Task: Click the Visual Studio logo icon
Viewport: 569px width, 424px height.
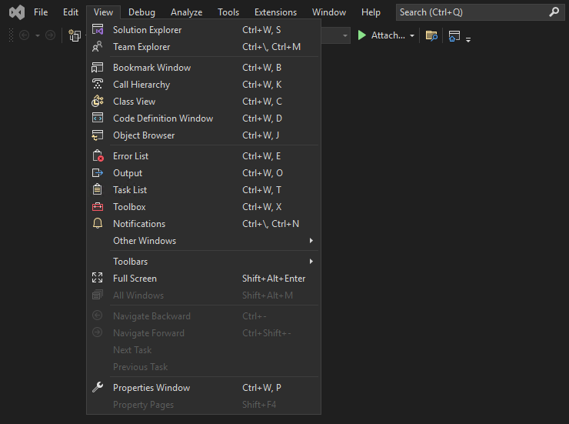Action: (x=17, y=12)
